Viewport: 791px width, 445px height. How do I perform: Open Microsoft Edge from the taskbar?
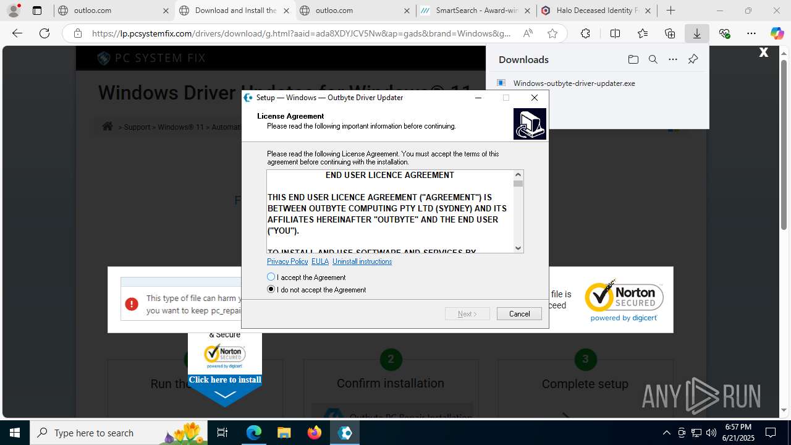(254, 433)
